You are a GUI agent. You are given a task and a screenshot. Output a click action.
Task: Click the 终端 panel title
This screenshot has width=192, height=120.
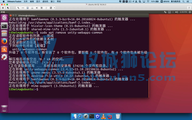point(3,12)
